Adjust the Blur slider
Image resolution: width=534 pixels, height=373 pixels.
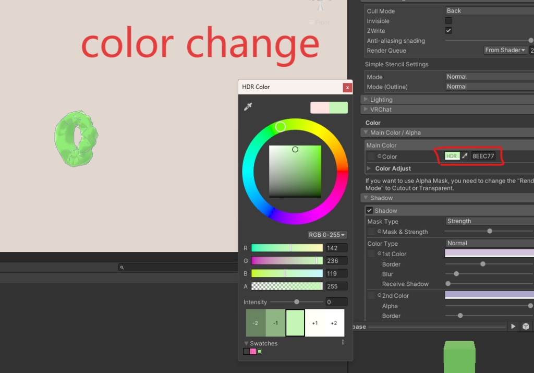(489, 274)
